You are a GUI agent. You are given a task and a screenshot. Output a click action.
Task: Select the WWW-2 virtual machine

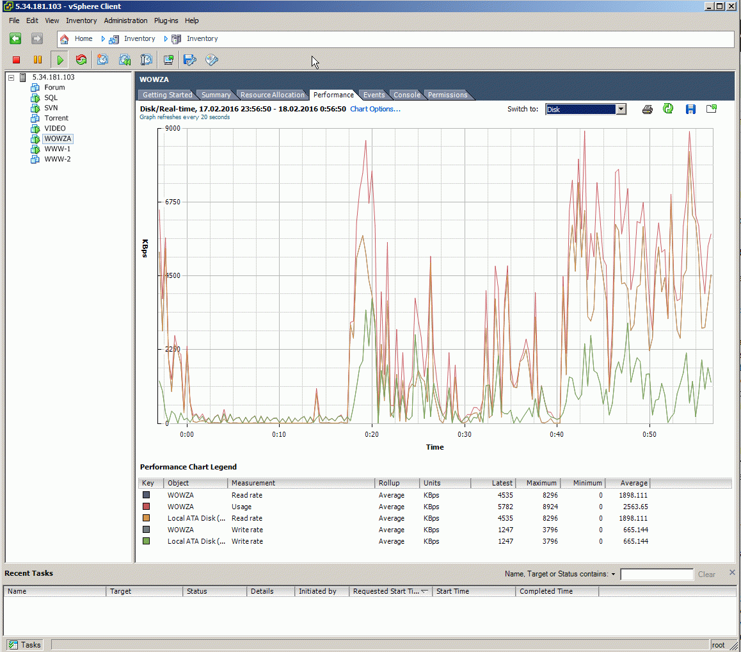point(57,159)
